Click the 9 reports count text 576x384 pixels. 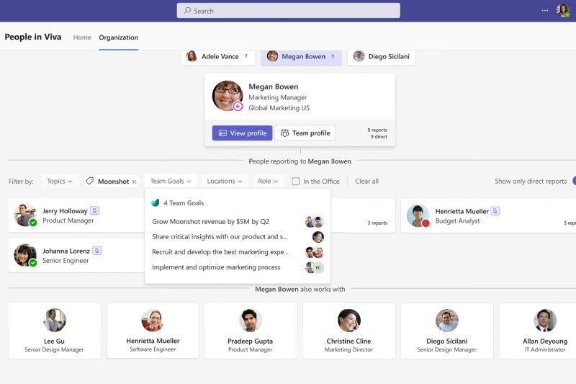(x=377, y=130)
